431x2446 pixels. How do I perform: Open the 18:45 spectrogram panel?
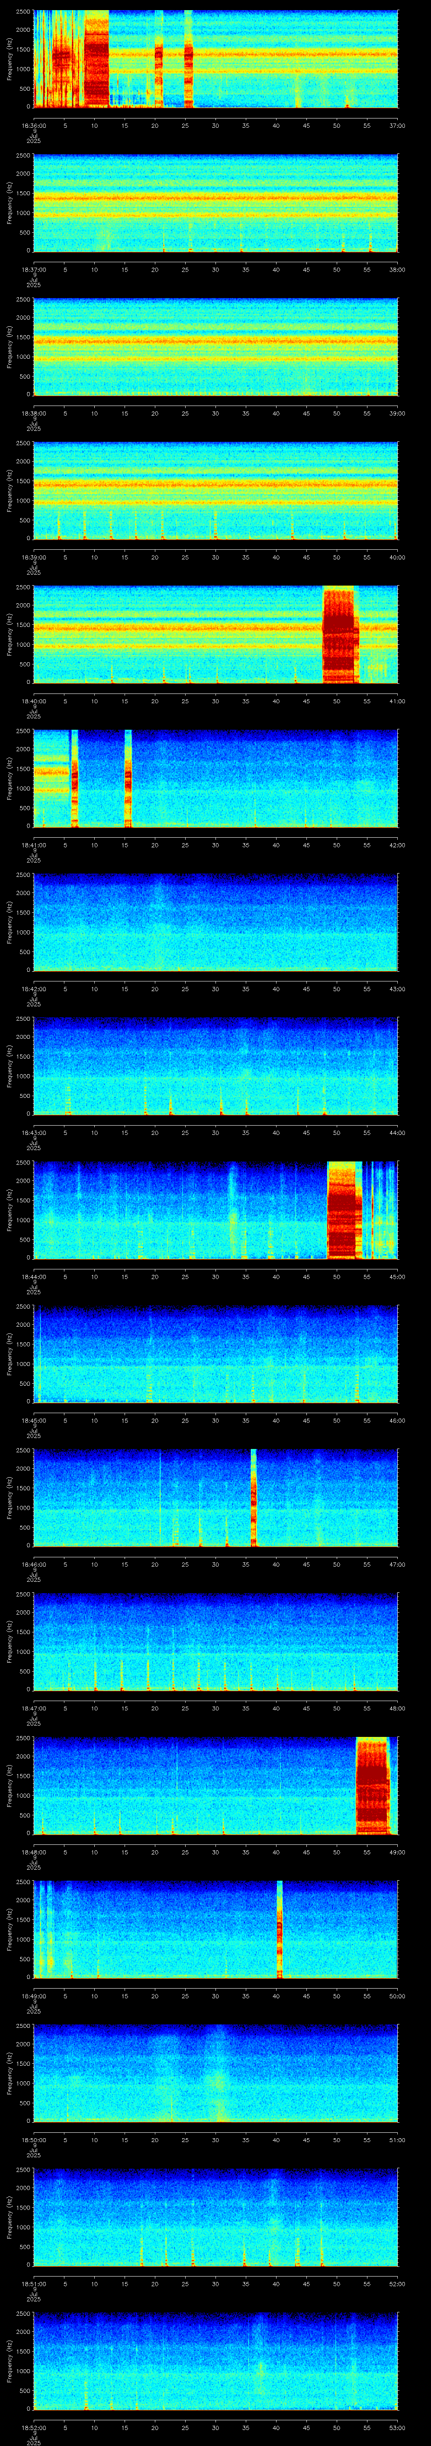pos(215,1354)
